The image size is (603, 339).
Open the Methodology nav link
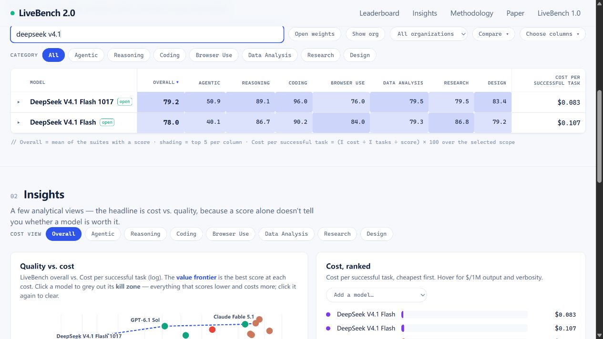pos(472,13)
